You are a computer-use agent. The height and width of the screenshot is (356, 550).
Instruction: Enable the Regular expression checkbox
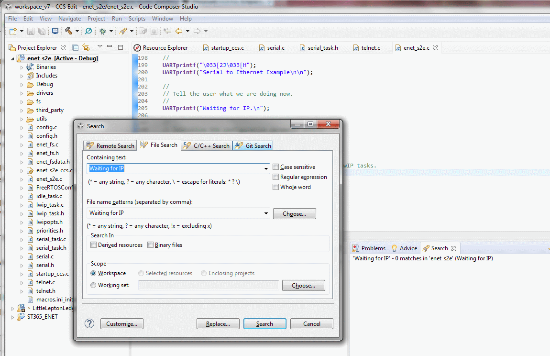[275, 177]
